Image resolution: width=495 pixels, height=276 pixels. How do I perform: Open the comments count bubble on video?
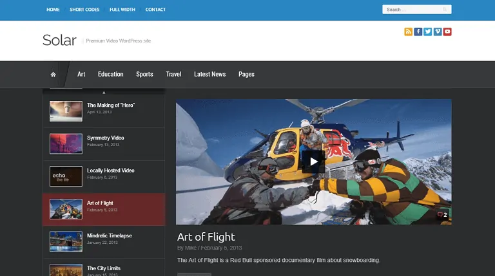[442, 215]
